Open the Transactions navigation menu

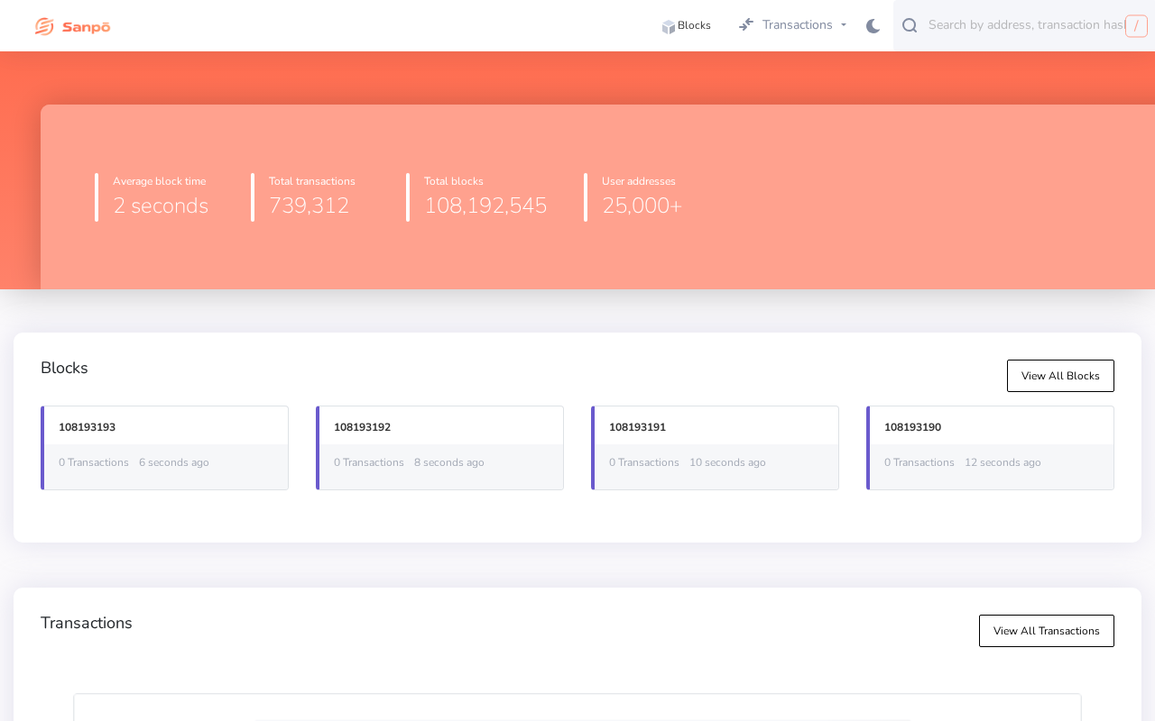pyautogui.click(x=792, y=25)
